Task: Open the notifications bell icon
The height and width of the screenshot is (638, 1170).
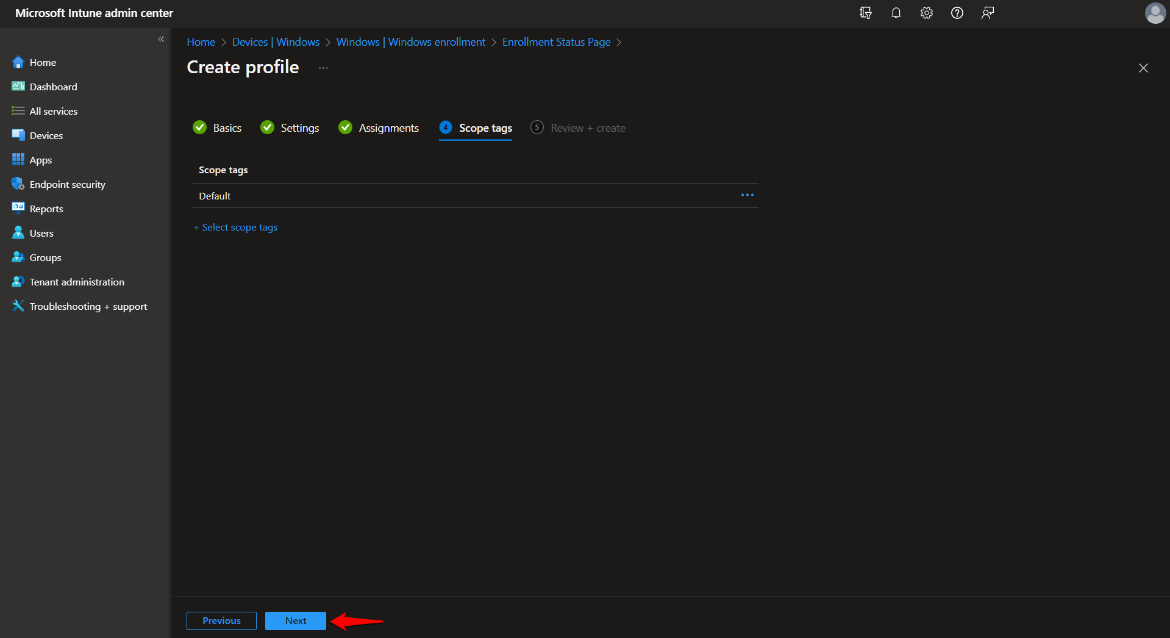Action: click(896, 13)
